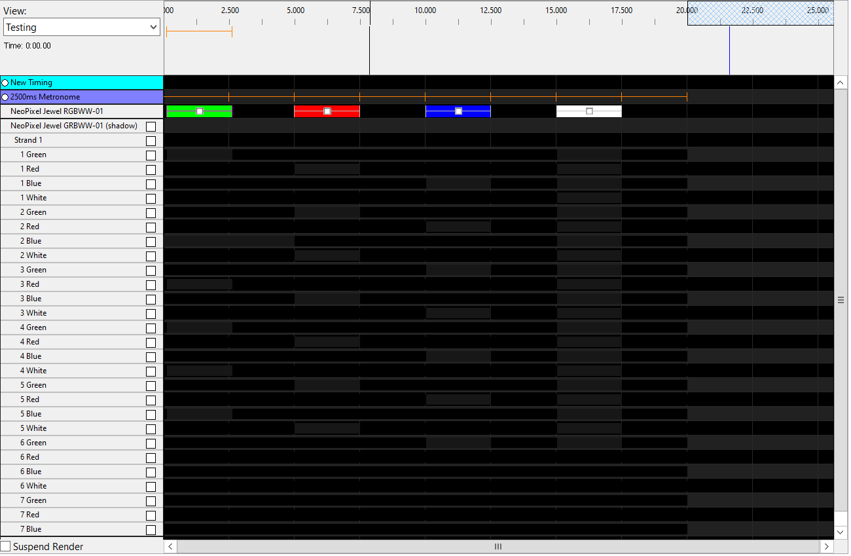The image size is (851, 556).
Task: Check the 3 Blue channel checkbox
Action: click(151, 299)
